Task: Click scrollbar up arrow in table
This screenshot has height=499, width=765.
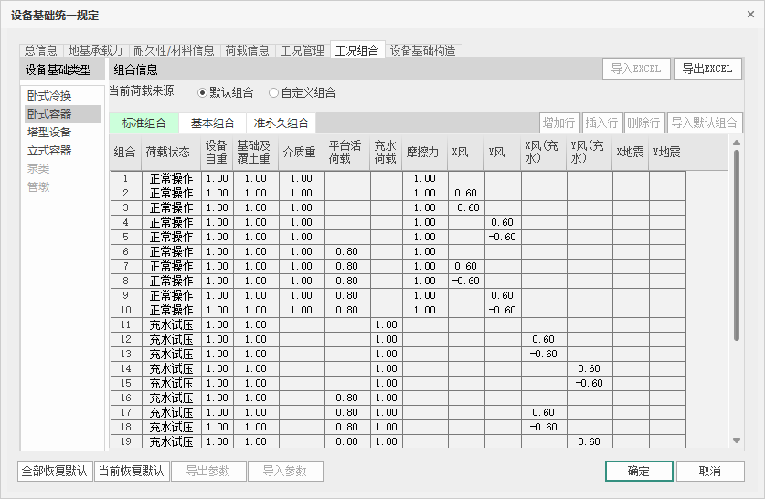Action: click(x=738, y=143)
